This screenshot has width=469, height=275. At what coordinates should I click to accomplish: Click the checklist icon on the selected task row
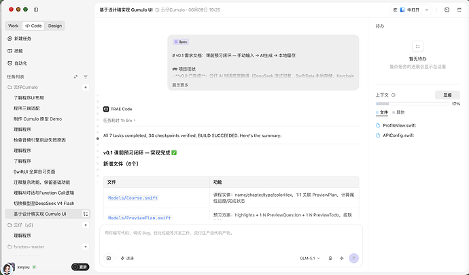pos(86,214)
